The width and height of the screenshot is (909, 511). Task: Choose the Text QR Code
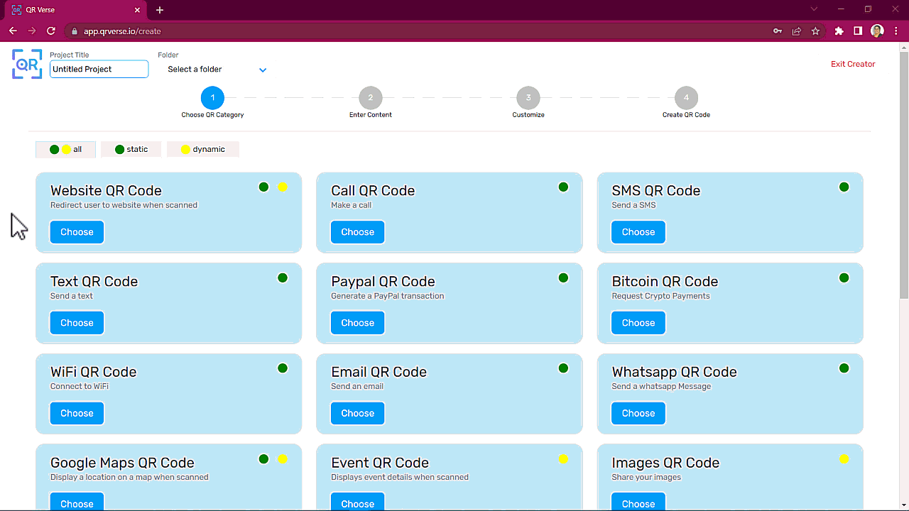77,323
